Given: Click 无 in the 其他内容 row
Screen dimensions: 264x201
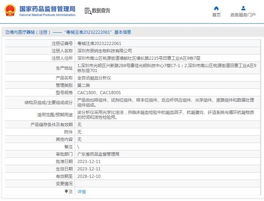Looking at the screenshot, I should (x=79, y=140).
